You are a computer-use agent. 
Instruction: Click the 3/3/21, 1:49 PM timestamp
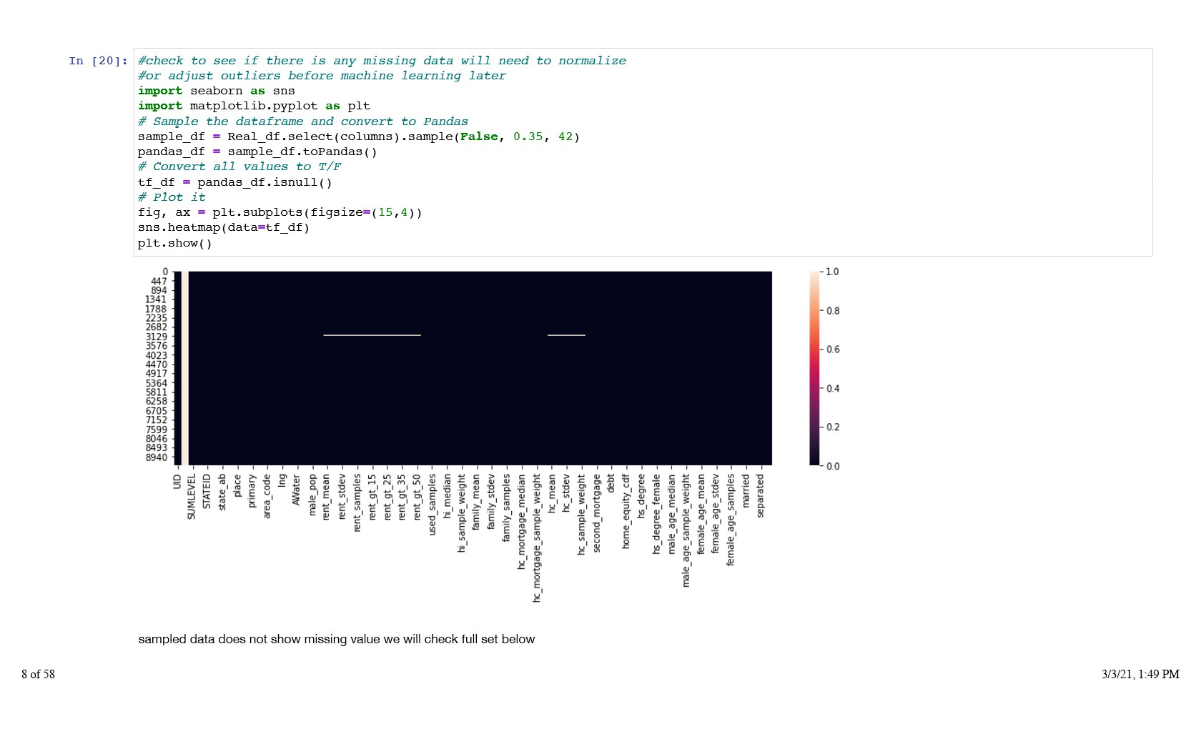click(1140, 675)
